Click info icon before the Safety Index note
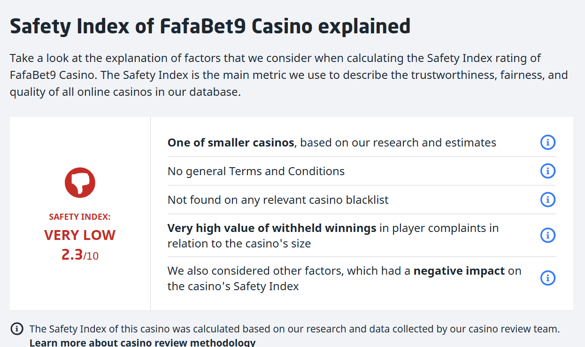This screenshot has height=347, width=585. 17,329
